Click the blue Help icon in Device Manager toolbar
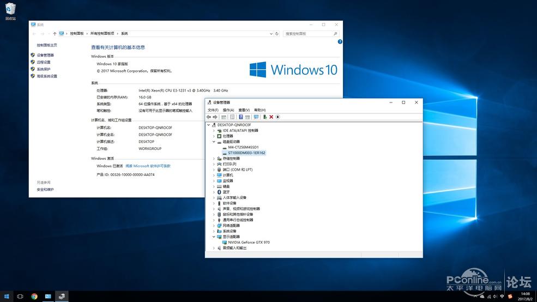This screenshot has width=537, height=302. coord(241,117)
